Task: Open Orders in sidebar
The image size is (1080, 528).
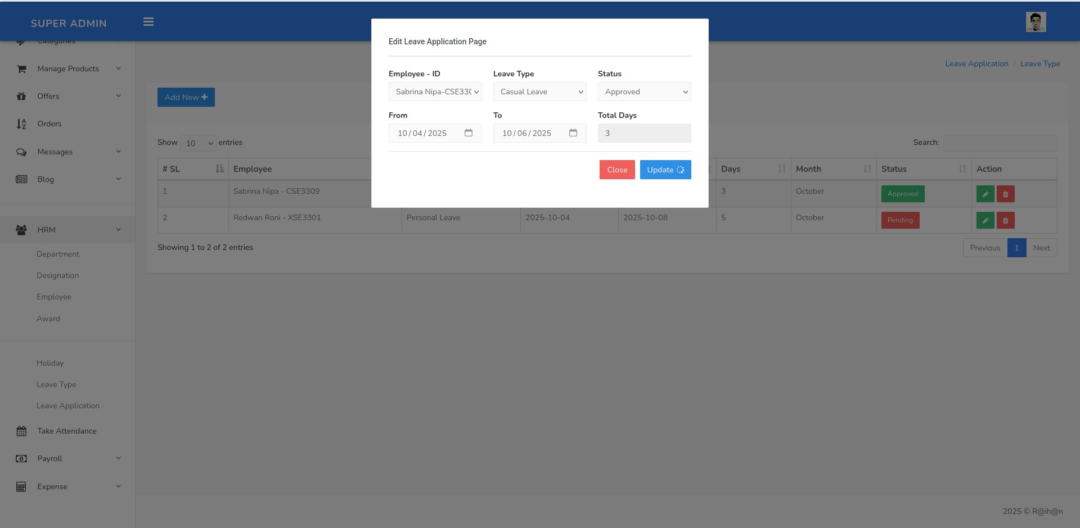Action: point(49,124)
